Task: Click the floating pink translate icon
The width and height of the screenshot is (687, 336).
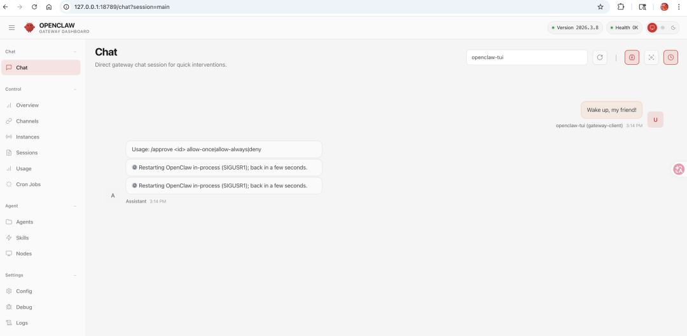Action: pyautogui.click(x=679, y=170)
